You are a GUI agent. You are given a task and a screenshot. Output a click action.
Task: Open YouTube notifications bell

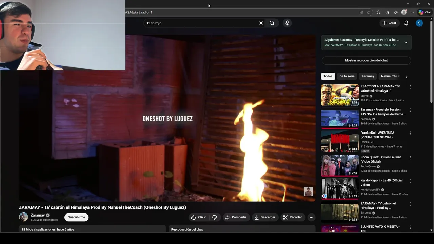406,23
